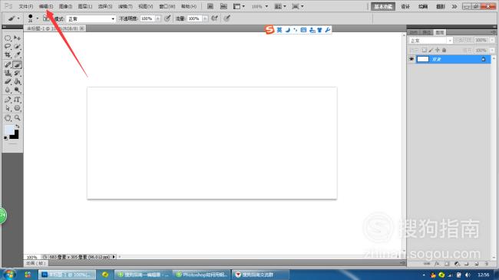499x280 pixels.
Task: Select the Eraser tool
Action: [8, 81]
